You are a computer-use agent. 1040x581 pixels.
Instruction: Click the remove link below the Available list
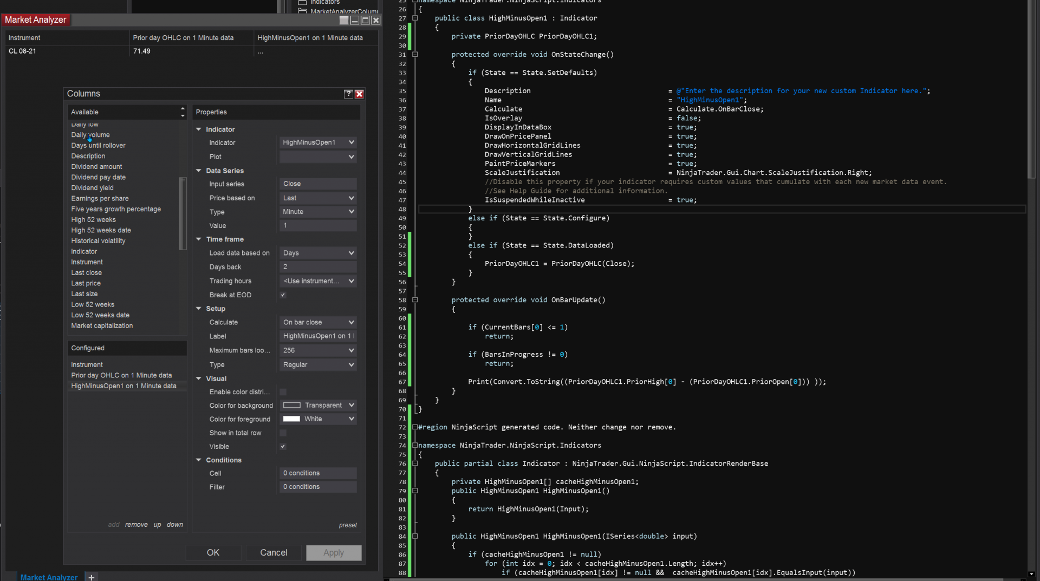pyautogui.click(x=136, y=524)
